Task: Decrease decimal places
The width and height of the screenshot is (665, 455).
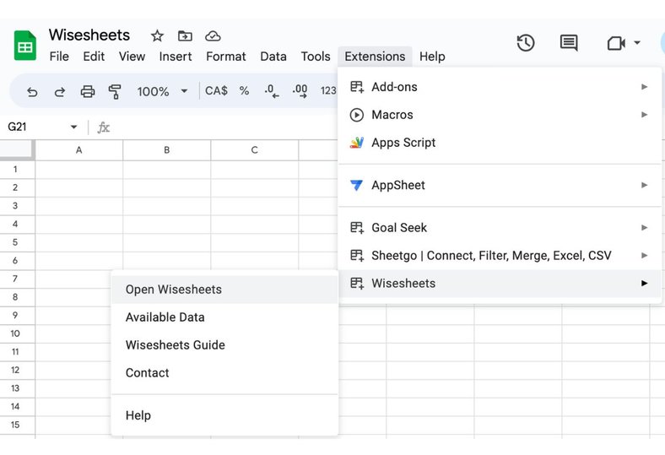Action: [x=272, y=90]
